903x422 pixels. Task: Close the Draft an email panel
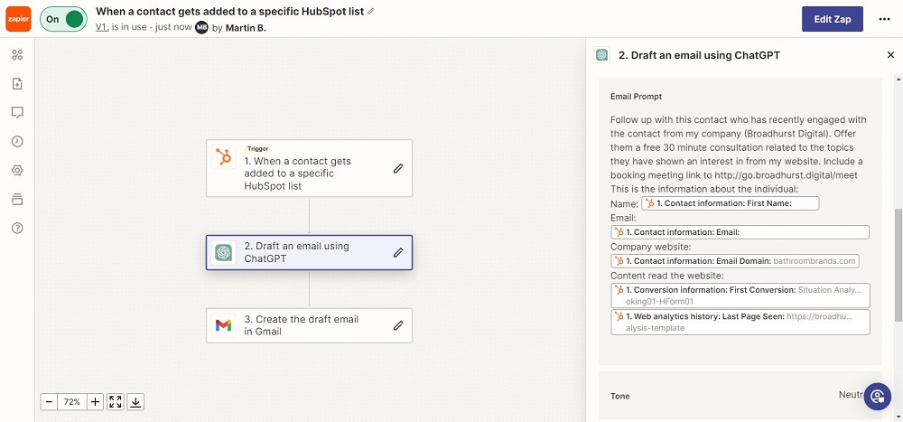[x=891, y=55]
